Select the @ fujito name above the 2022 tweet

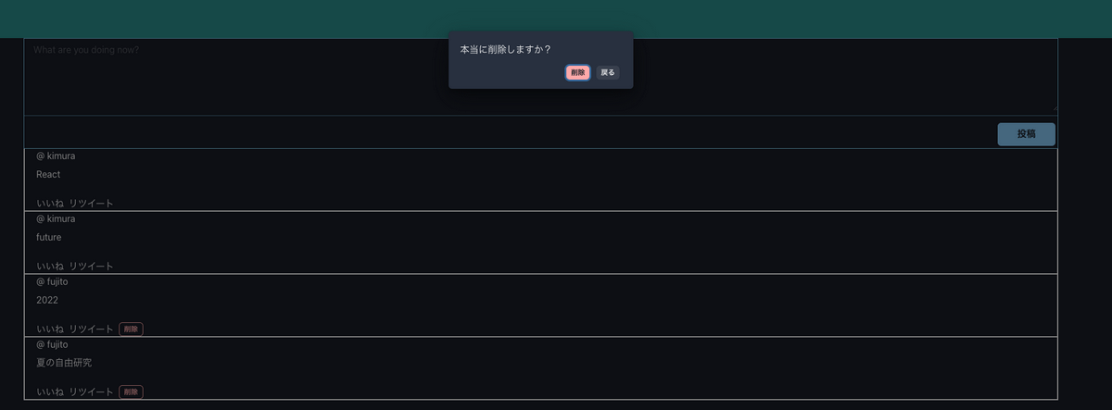coord(52,281)
